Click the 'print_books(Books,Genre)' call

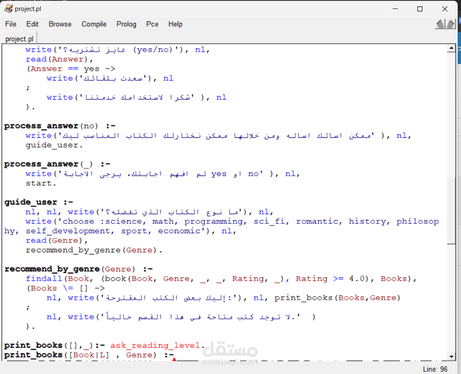[x=337, y=298]
